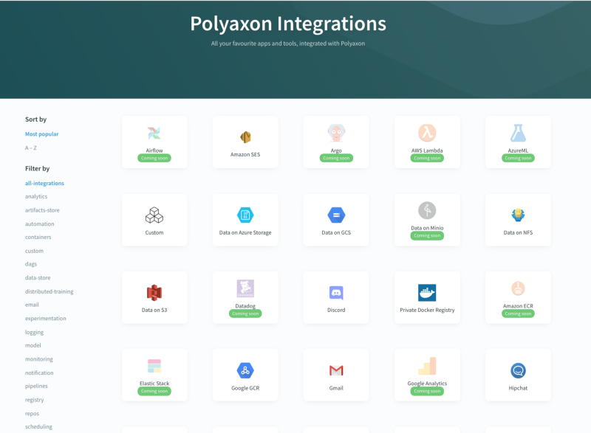Open the Datadog logo

click(x=245, y=288)
